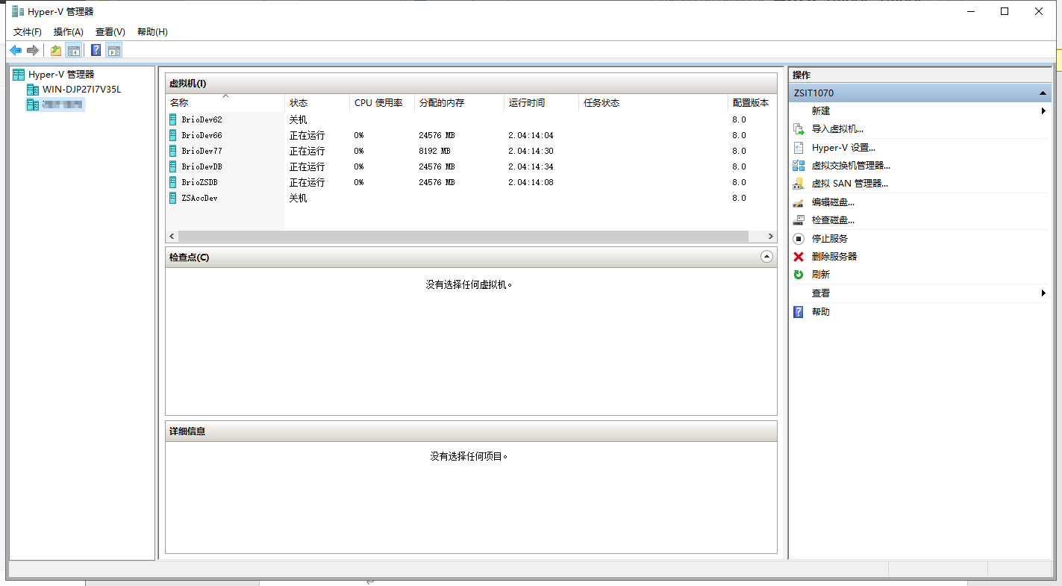Collapse the ZSIT1070 actions group arrow

click(x=1043, y=93)
